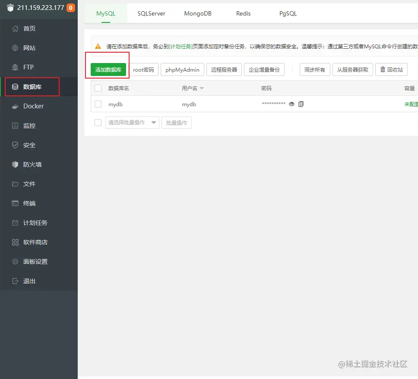Select the Redis tab
Screen dimensions: 418x379
243,13
